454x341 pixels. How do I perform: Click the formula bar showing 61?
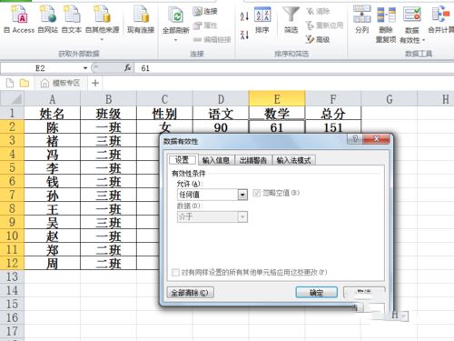click(x=293, y=68)
